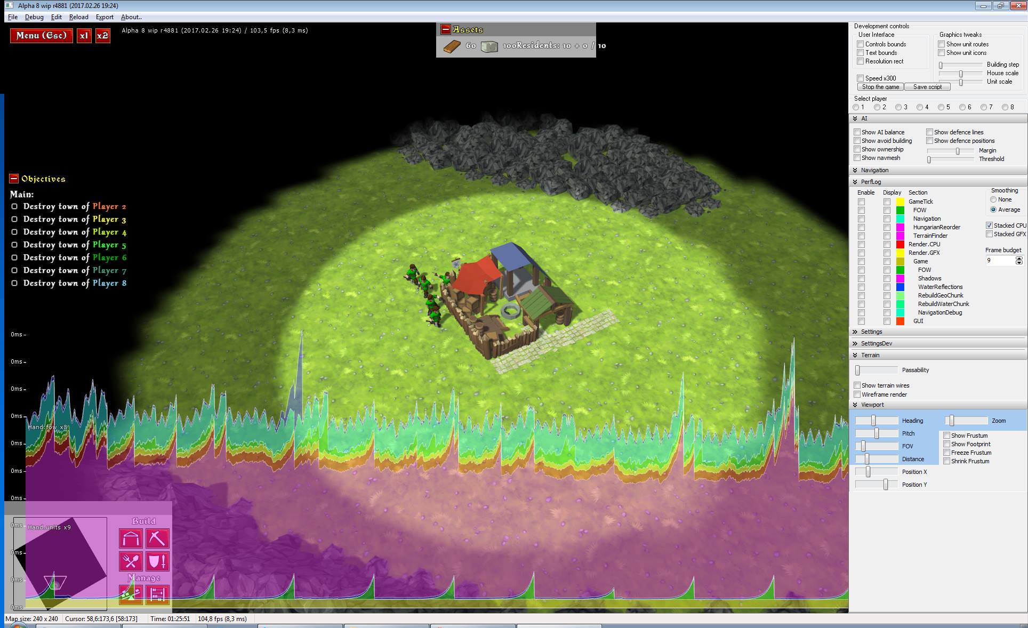The width and height of the screenshot is (1028, 628).
Task: Enable Show navmesh checkbox
Action: point(857,158)
